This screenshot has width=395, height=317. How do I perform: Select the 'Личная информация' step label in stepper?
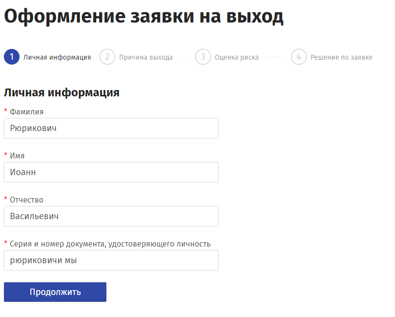57,57
